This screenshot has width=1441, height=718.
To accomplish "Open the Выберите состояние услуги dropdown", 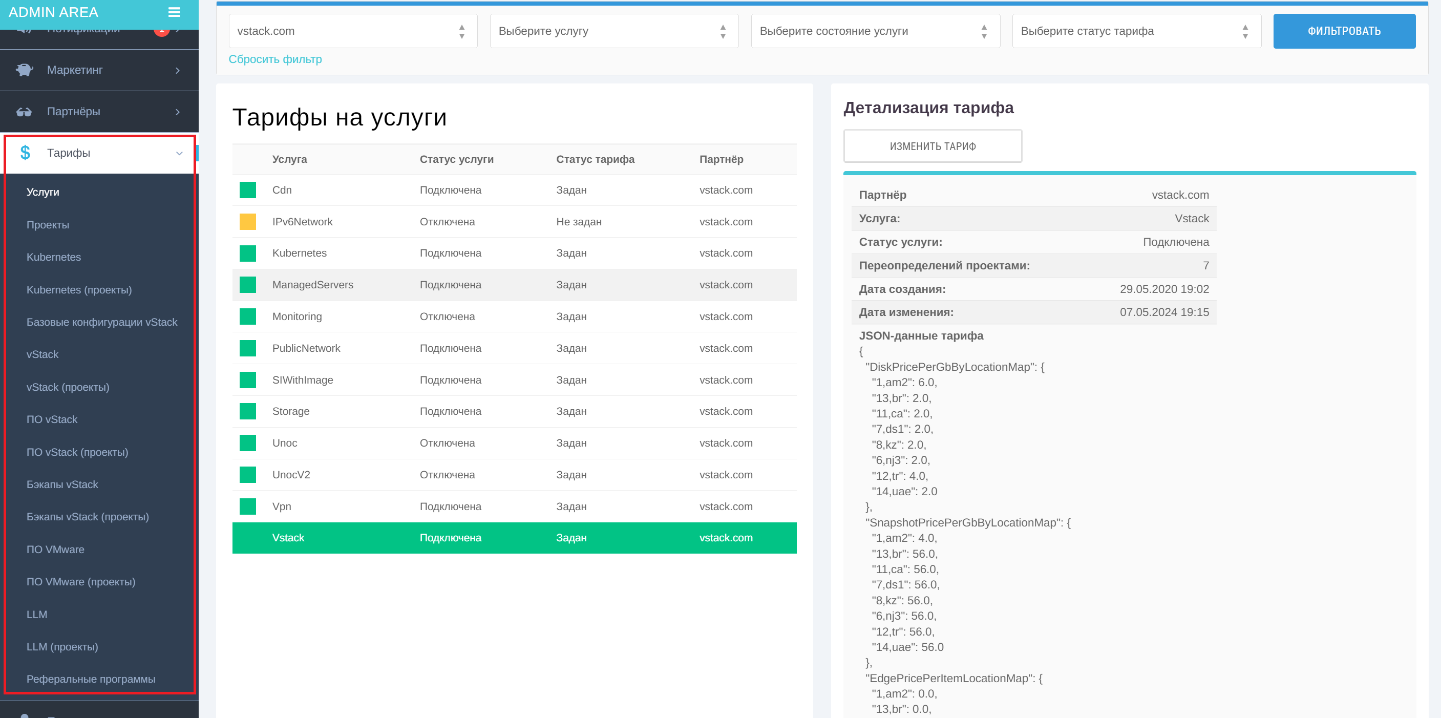I will tap(876, 31).
